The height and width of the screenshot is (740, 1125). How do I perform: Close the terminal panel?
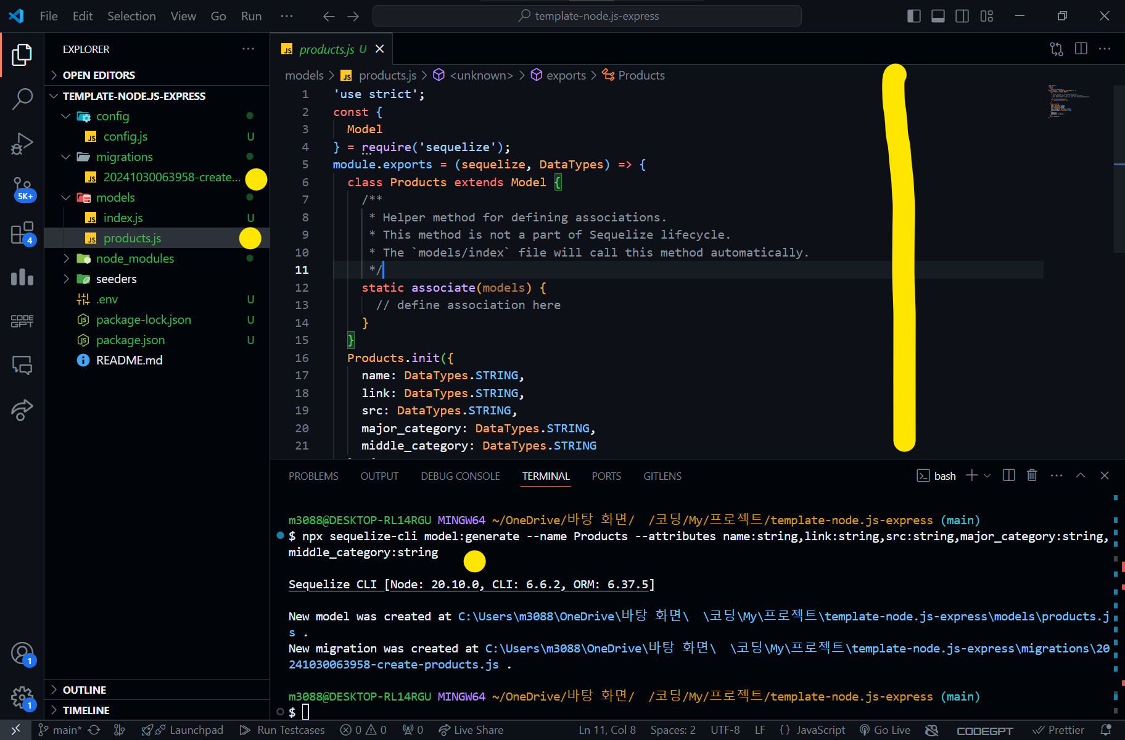click(x=1105, y=475)
